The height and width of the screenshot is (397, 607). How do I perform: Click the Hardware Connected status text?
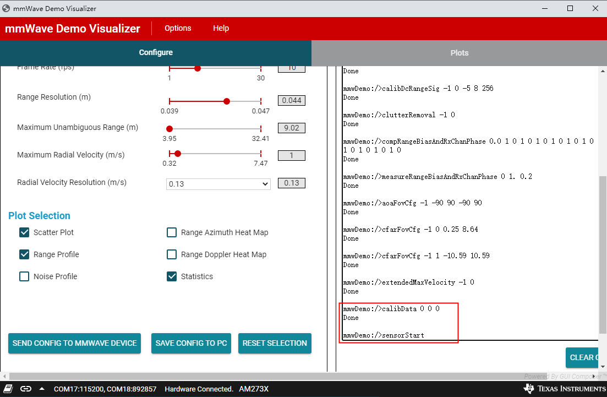point(199,389)
